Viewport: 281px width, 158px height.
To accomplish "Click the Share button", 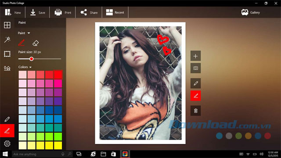I will click(x=89, y=12).
